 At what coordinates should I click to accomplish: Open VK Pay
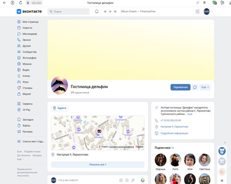24,110
